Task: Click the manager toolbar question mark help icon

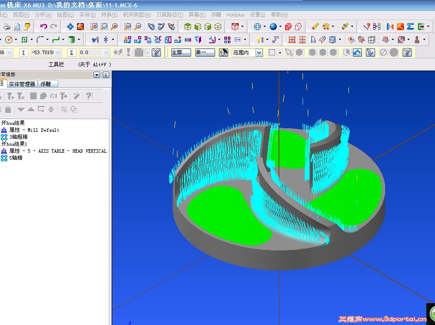Action: (89, 96)
